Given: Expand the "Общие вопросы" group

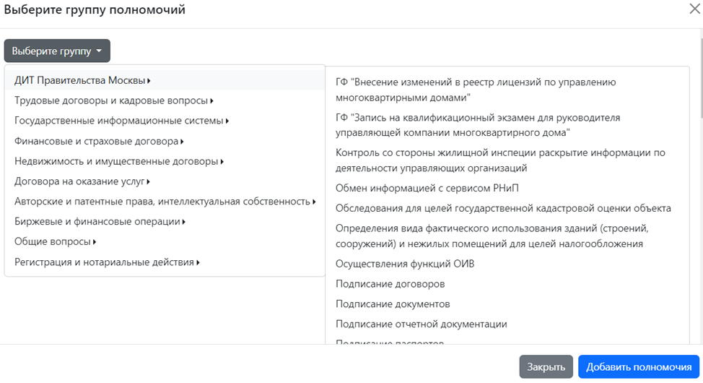Looking at the screenshot, I should tap(55, 242).
